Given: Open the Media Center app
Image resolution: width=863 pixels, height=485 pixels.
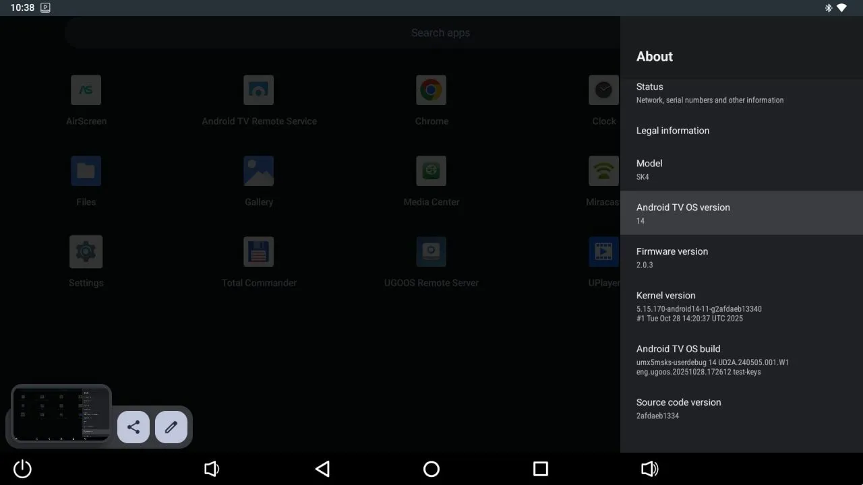Looking at the screenshot, I should (x=431, y=180).
